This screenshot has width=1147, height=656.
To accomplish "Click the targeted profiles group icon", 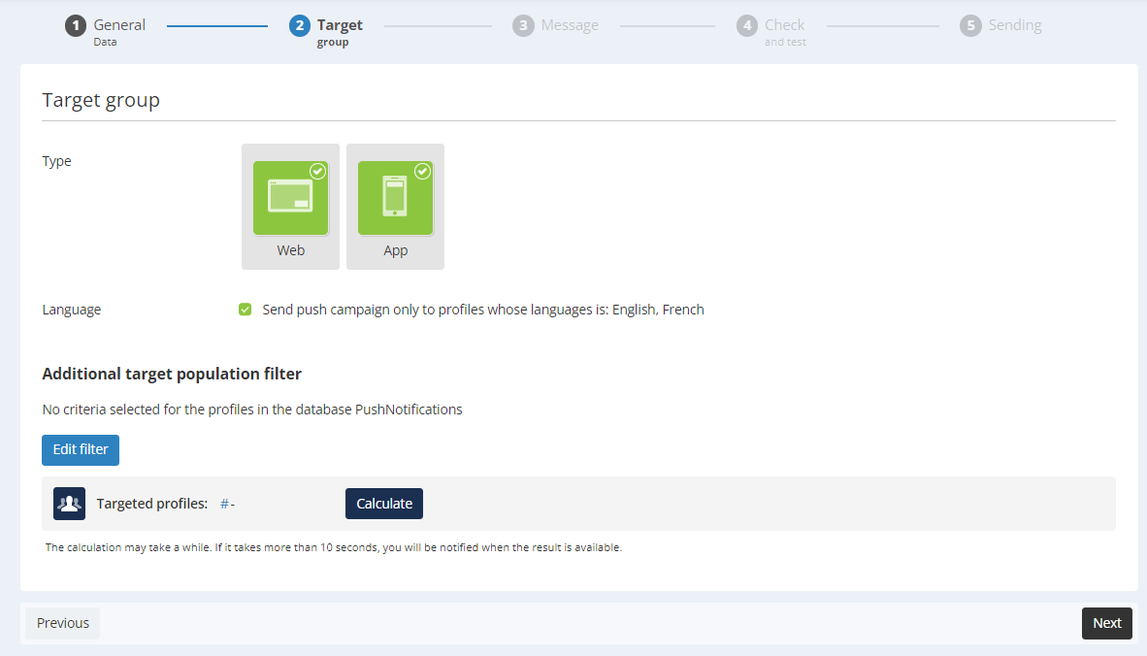I will [70, 504].
